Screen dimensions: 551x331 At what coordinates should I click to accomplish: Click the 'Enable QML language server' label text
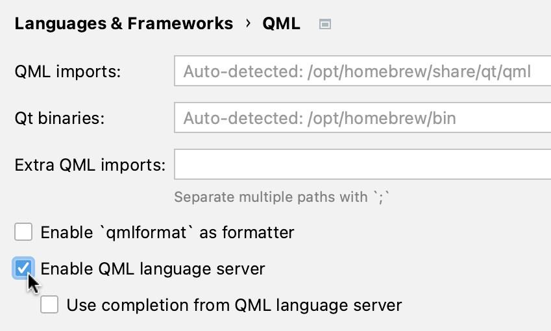point(153,268)
